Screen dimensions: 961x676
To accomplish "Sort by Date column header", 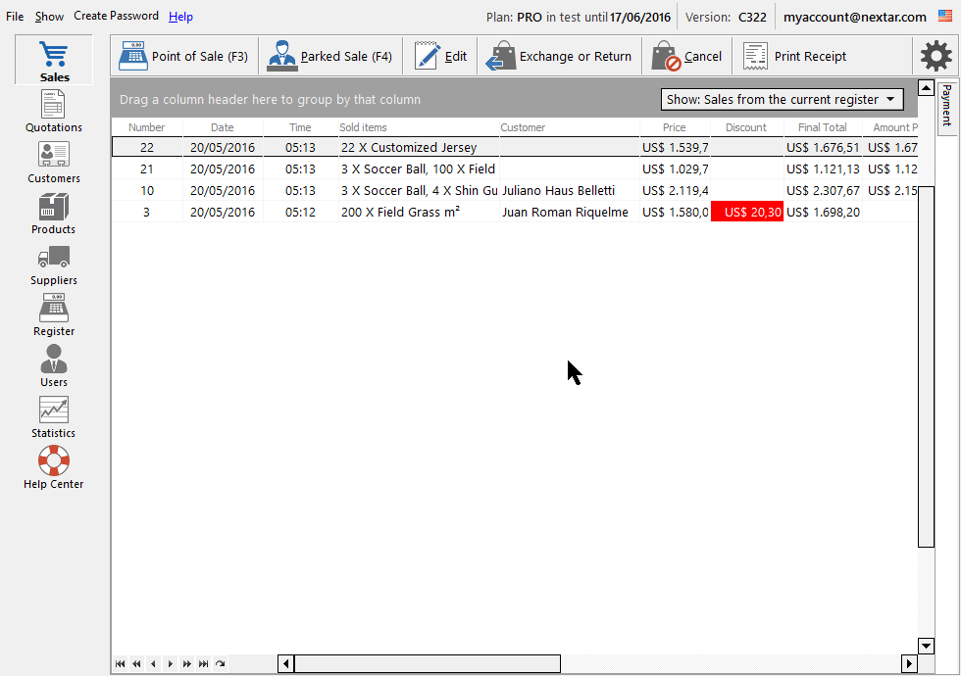I will 223,127.
